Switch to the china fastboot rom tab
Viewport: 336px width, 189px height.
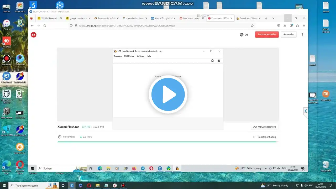[x=135, y=18]
